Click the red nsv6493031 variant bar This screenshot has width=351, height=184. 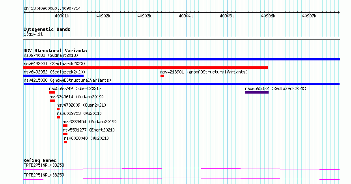click(146, 68)
